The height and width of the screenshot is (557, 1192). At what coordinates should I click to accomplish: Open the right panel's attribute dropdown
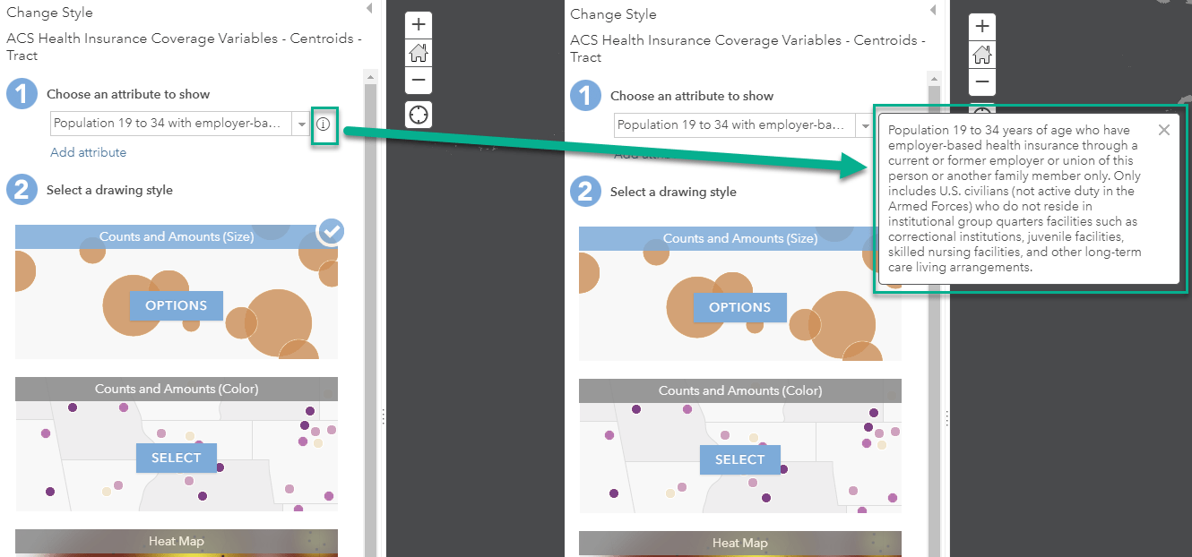click(x=866, y=124)
